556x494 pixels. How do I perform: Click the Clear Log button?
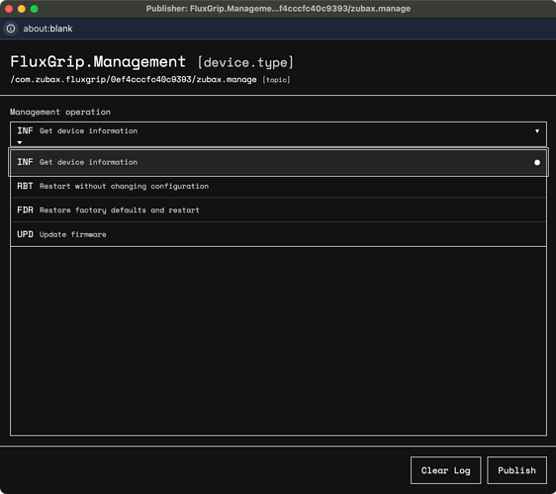click(x=446, y=470)
